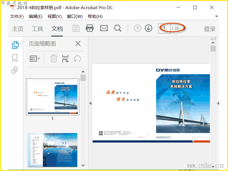Click thumbnail panel scroll up arrow
228x171 pixels.
[83, 72]
